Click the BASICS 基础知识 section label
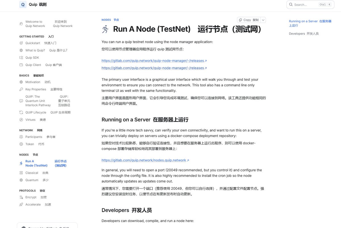 [32, 76]
